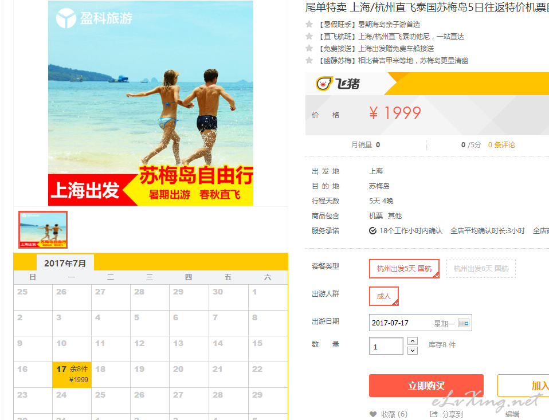Viewport: 549px width, 420px height.
Task: Click the quantity input field
Action: coord(386,346)
